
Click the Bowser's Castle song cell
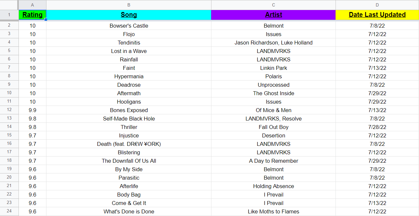coord(129,26)
